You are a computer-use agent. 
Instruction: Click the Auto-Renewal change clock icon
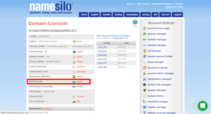[x=74, y=52]
